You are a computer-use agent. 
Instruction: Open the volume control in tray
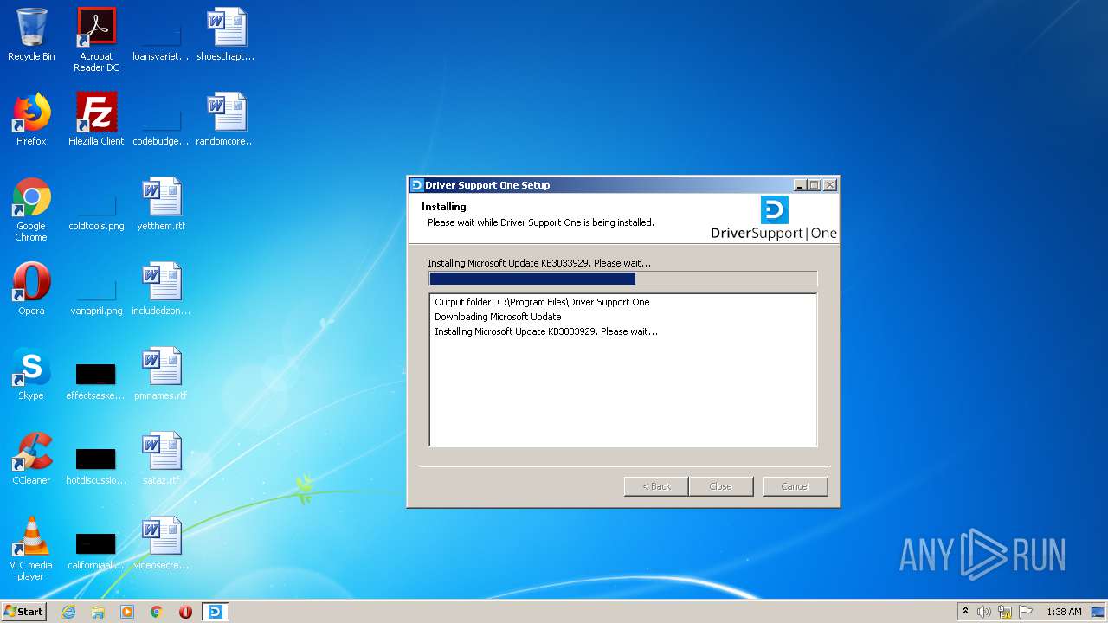point(984,612)
